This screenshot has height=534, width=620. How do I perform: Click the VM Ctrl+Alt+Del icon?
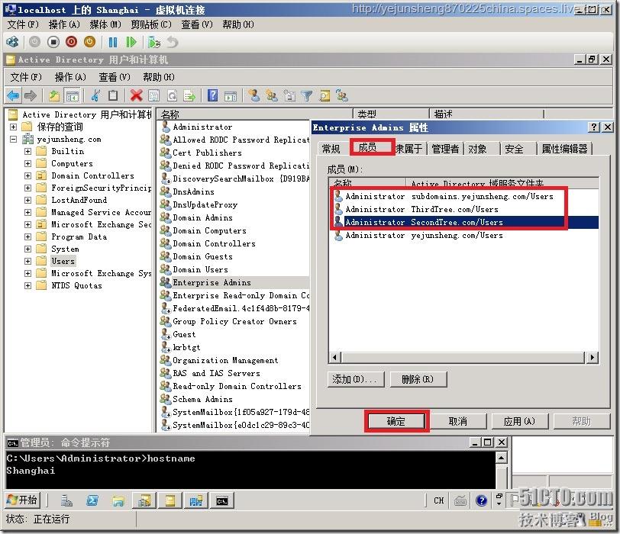[x=13, y=42]
